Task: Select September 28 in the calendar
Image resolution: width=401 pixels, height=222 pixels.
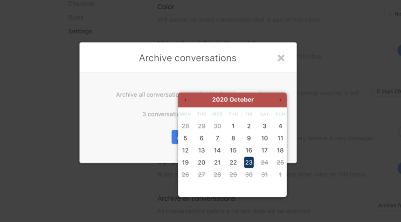Action: point(186,126)
